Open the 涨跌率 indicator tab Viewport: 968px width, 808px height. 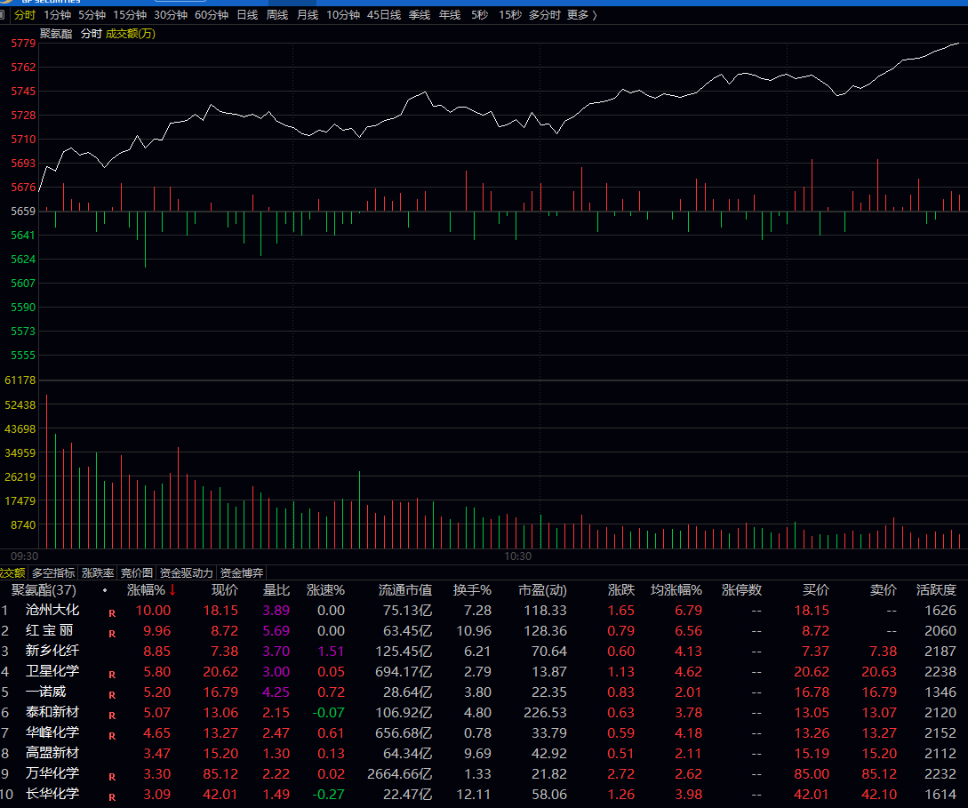98,573
